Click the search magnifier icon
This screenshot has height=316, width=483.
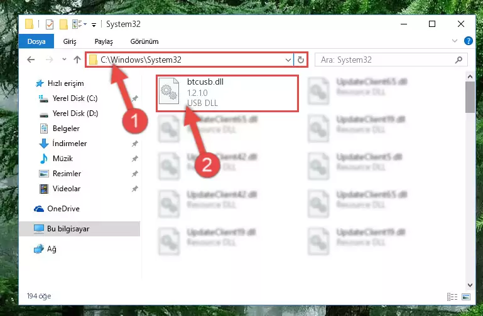pyautogui.click(x=459, y=60)
